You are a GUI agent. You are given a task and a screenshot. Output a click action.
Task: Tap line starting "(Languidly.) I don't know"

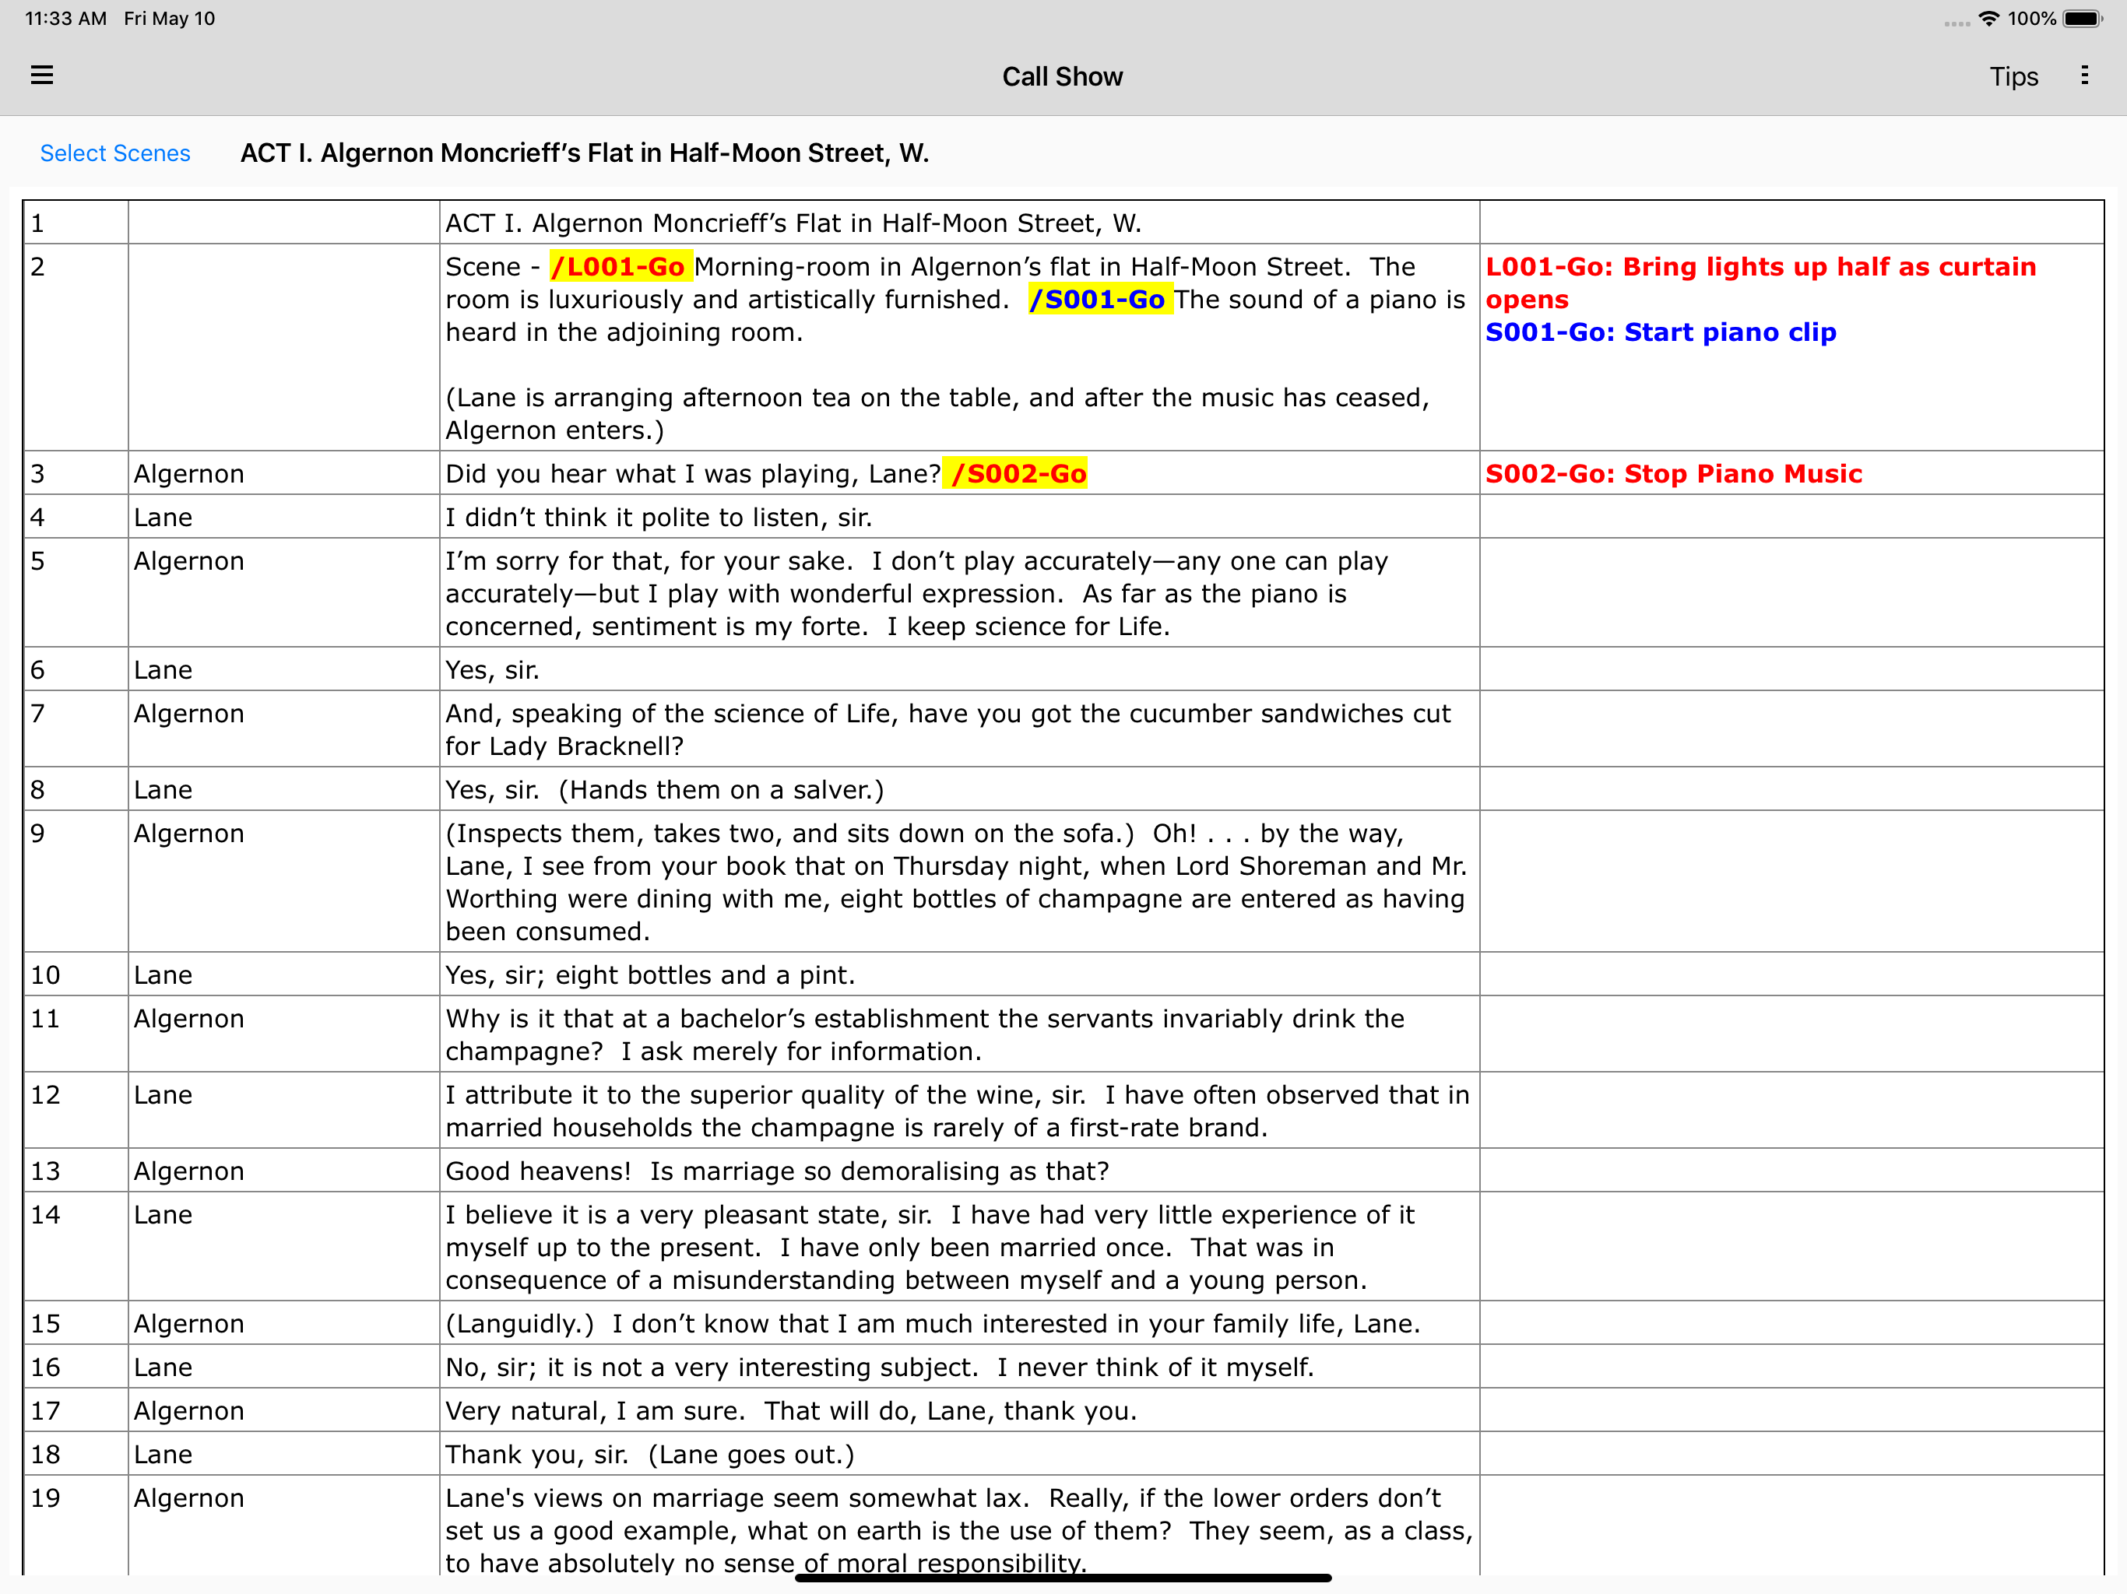tap(933, 1324)
